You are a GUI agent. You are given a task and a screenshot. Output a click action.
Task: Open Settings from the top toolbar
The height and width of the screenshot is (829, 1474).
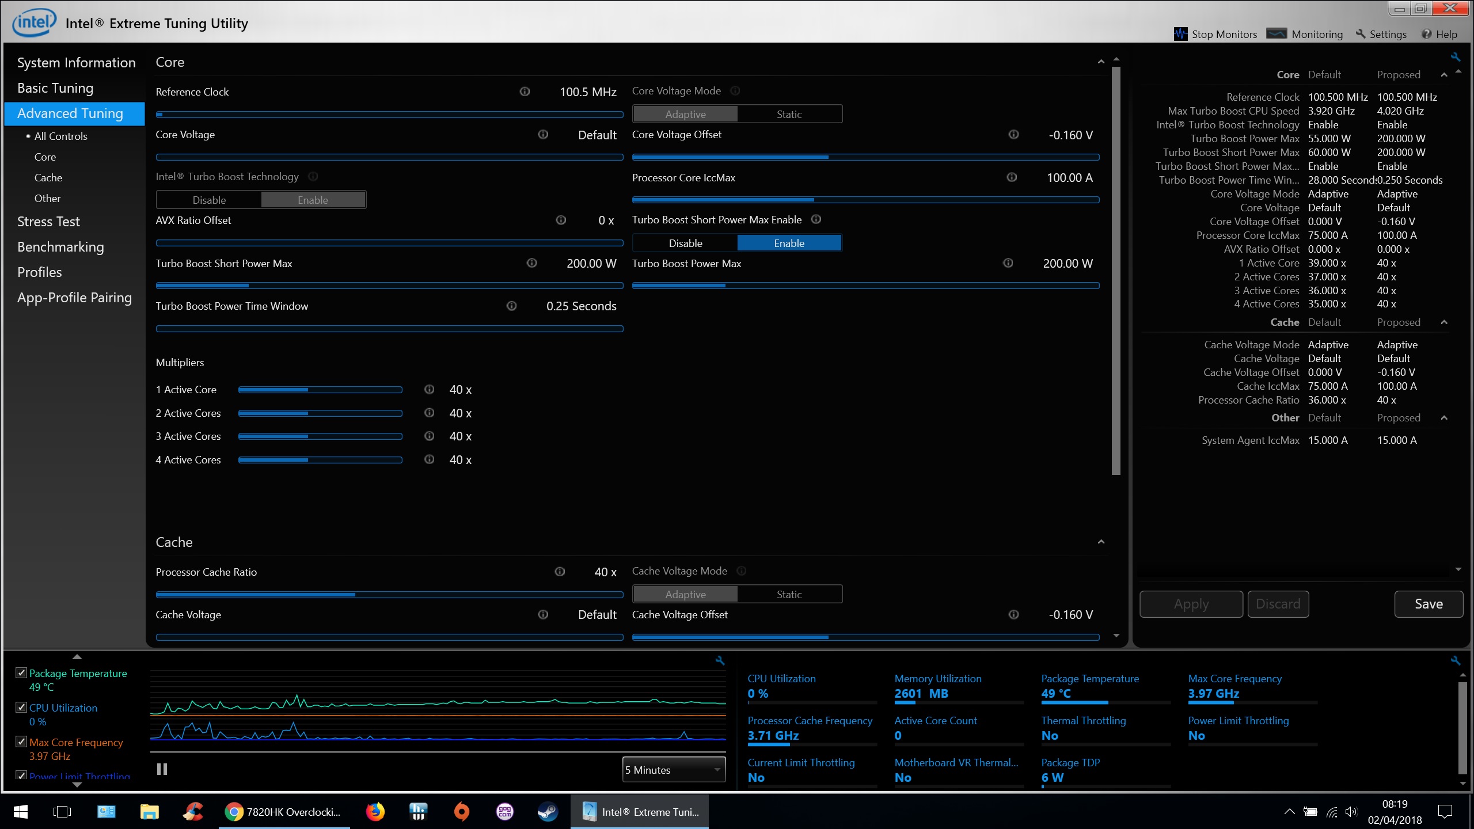1381,34
